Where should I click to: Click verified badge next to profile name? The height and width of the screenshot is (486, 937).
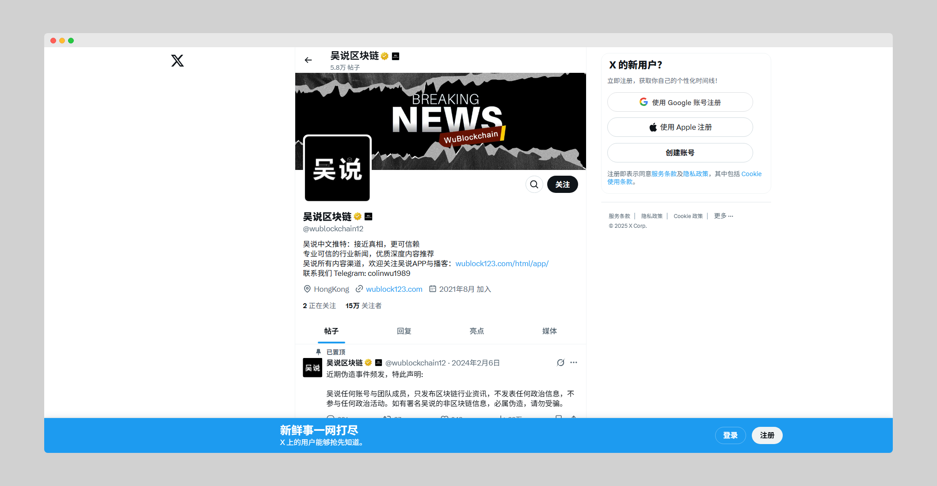click(358, 216)
